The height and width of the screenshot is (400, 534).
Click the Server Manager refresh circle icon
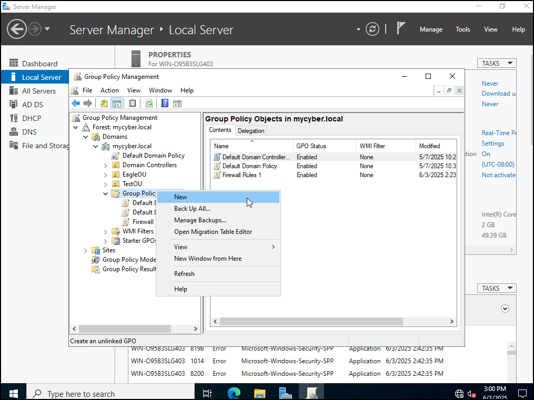(x=372, y=29)
